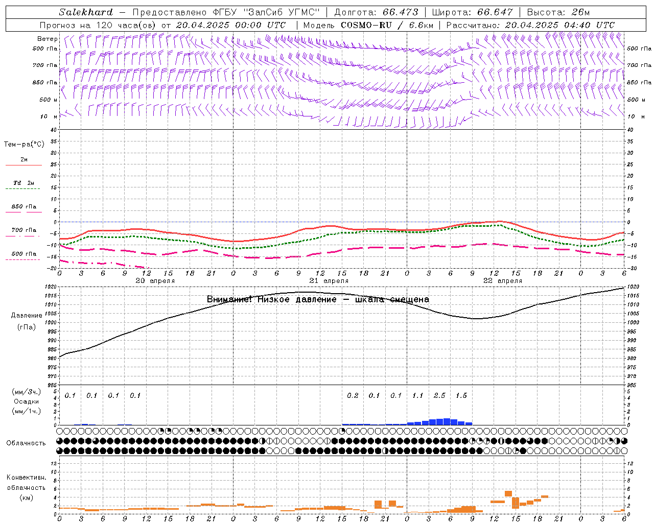
Task: Click the "1.5" three-hour precipitation value
Action: pos(461,396)
